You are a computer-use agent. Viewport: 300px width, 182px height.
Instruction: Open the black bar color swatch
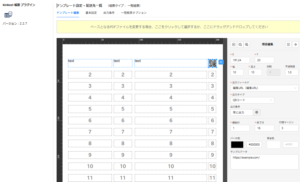(237, 145)
